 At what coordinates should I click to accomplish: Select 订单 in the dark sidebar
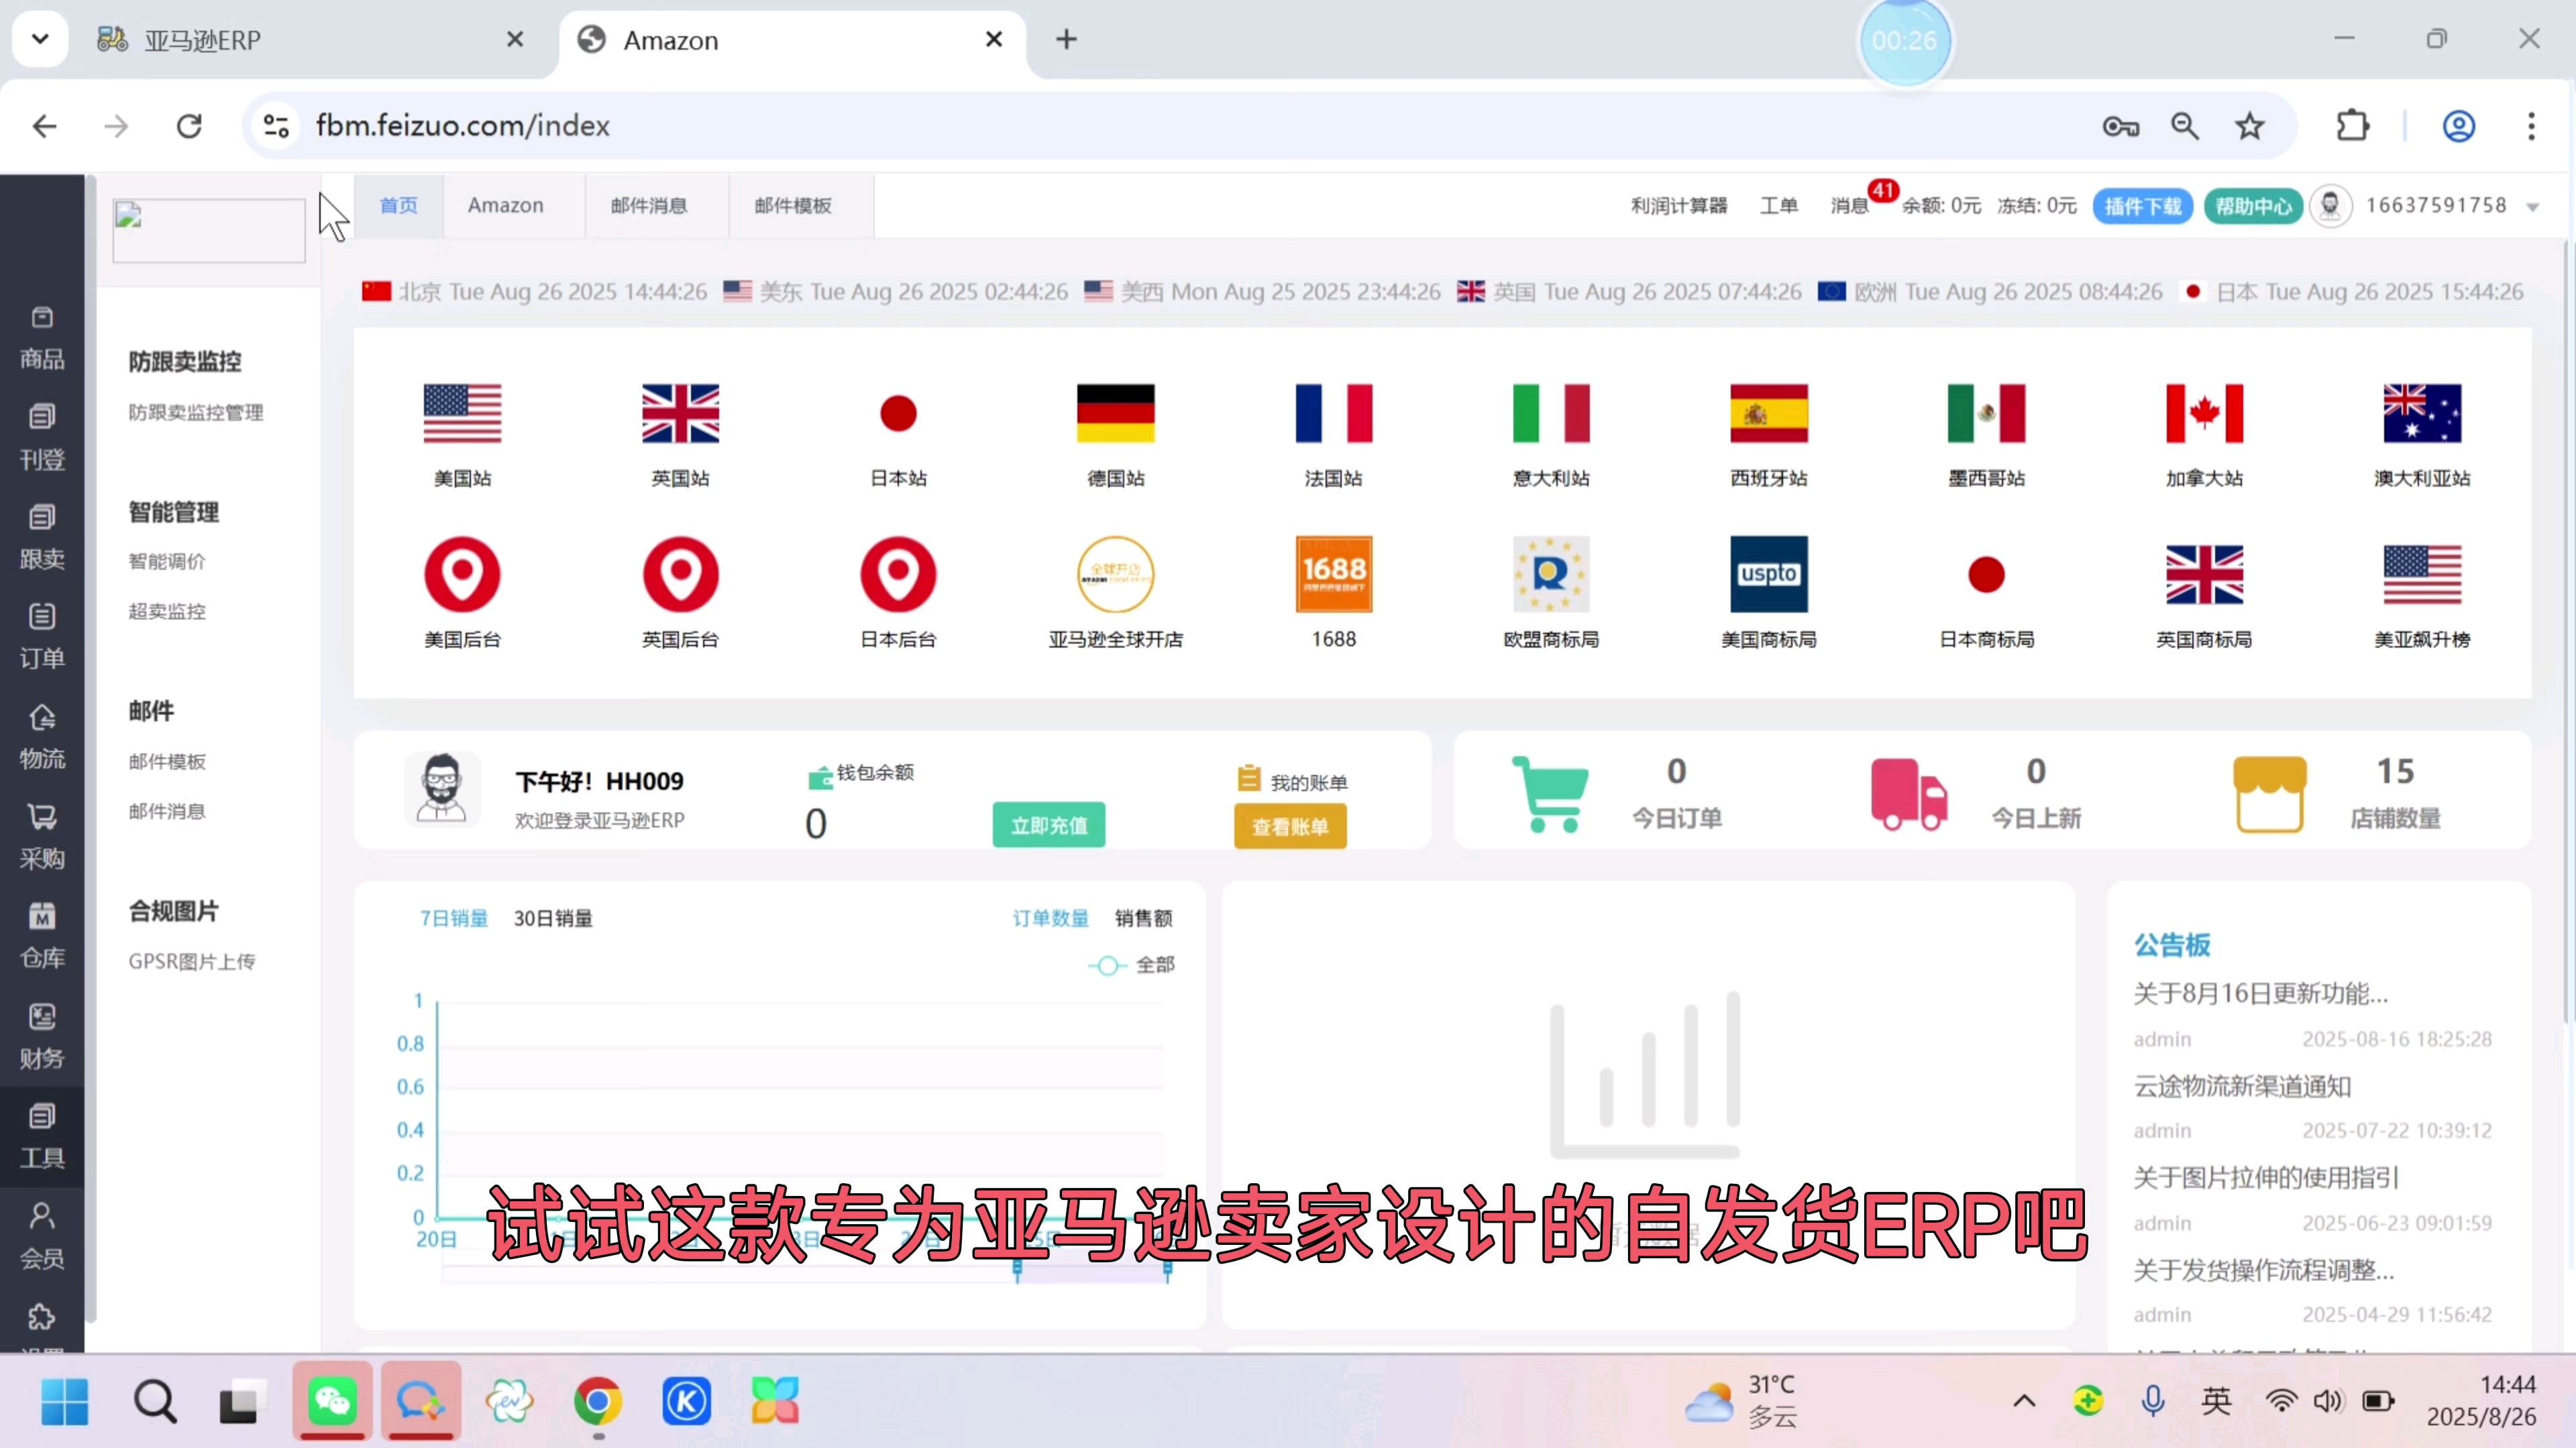42,637
